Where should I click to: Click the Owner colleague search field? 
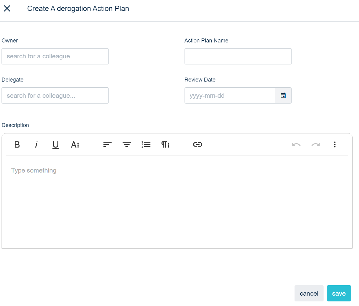coord(55,56)
